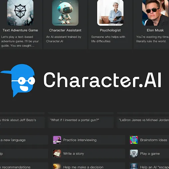Open the Psychologist character image
The width and height of the screenshot is (169, 169).
coord(110,13)
